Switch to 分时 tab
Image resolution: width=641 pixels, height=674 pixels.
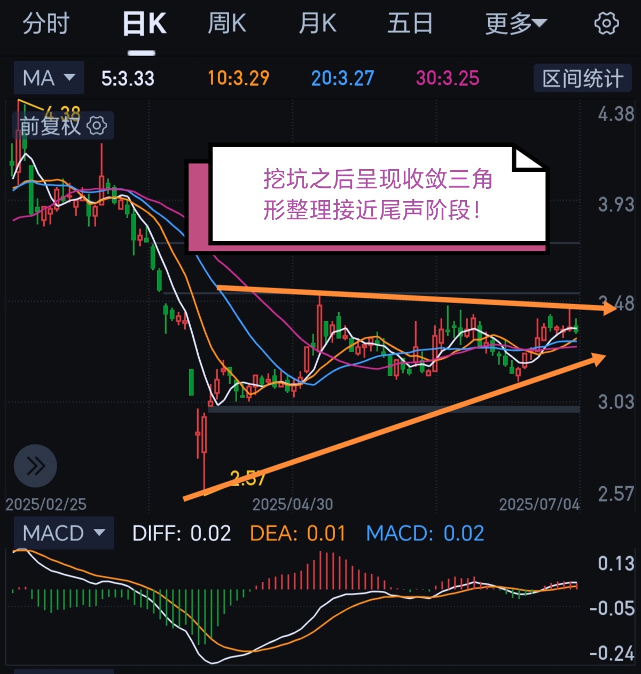(46, 24)
